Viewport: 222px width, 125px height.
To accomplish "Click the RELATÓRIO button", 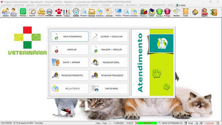I will tap(70, 89).
